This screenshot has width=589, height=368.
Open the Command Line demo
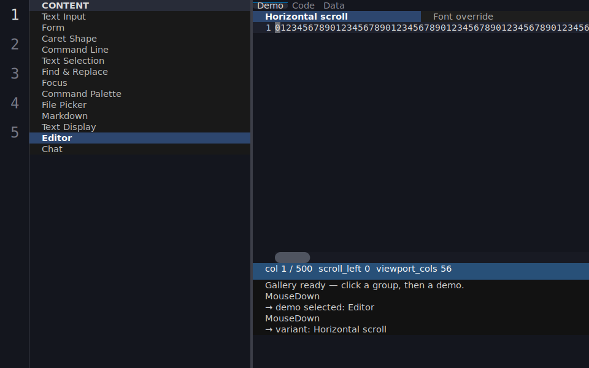tap(140, 50)
